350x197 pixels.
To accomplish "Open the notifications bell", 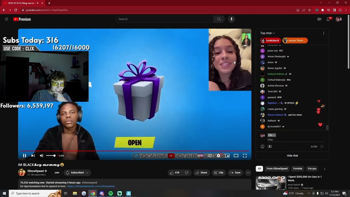I will 328,19.
